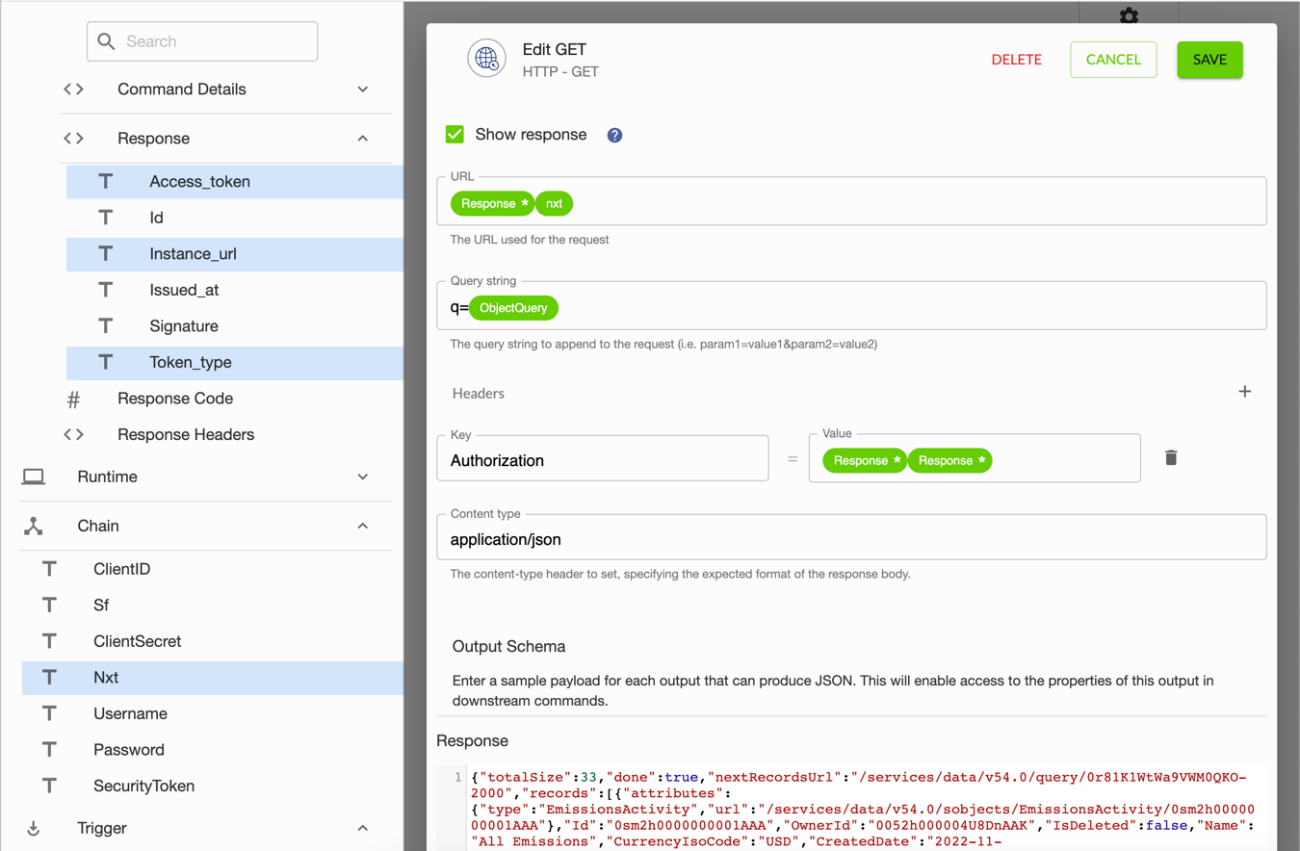This screenshot has width=1300, height=851.
Task: Click the Signature text type icon
Action: [x=106, y=325]
